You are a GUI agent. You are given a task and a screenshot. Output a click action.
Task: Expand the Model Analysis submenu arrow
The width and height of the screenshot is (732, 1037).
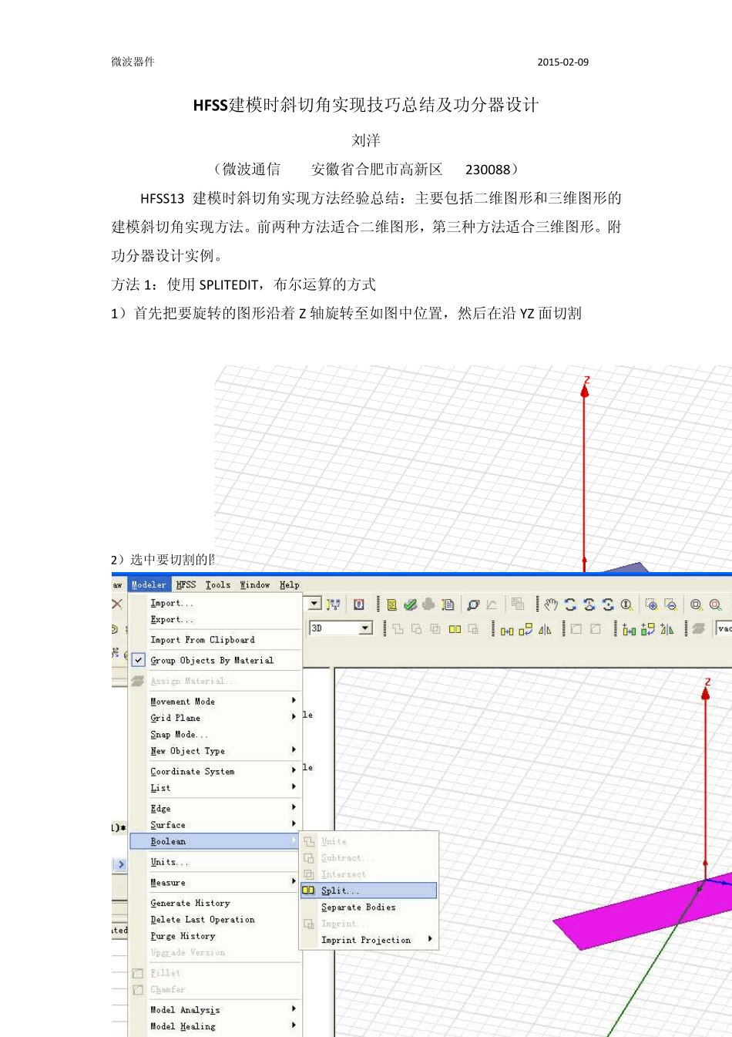pos(294,1008)
